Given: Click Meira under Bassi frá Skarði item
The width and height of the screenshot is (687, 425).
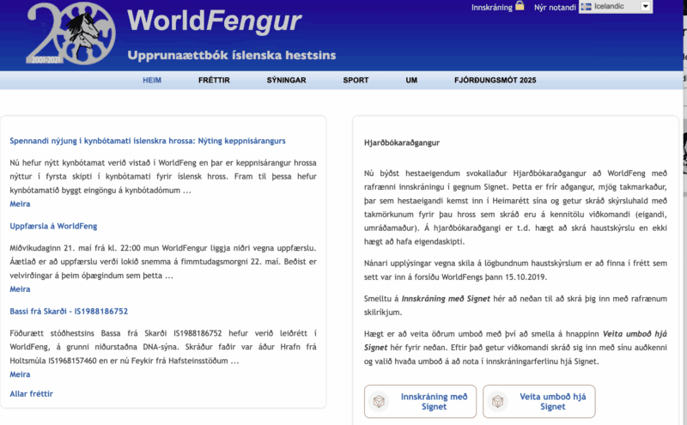Looking at the screenshot, I should point(20,374).
